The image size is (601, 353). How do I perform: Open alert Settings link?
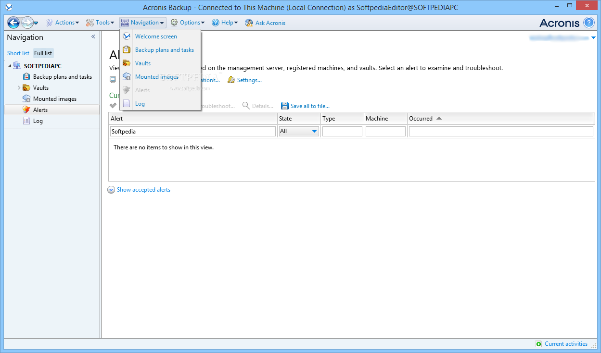249,80
